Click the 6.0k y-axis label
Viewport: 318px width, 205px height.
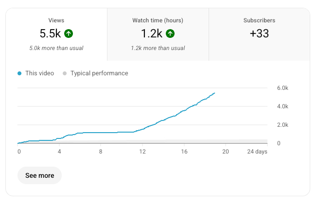point(283,88)
